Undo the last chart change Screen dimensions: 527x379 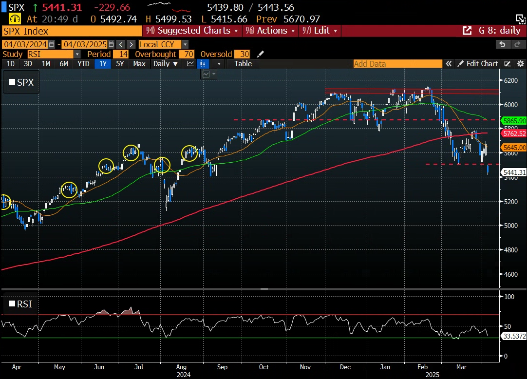tap(503, 44)
